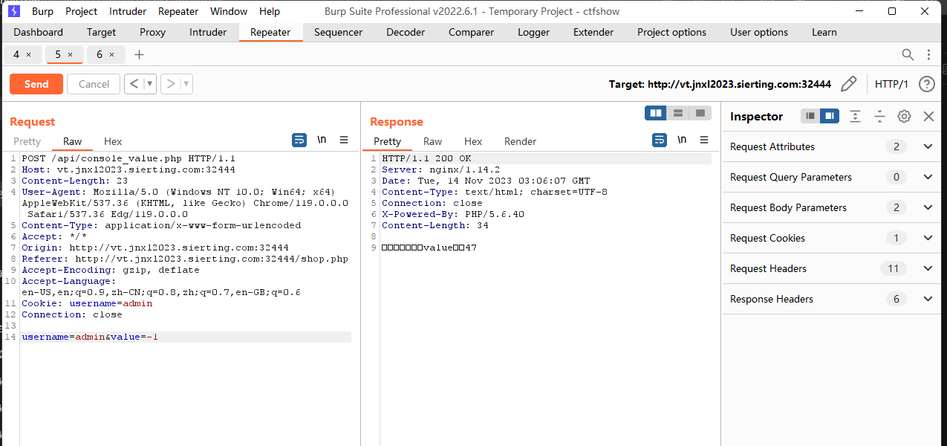Switch to the Decoder tab
947x446 pixels.
coord(406,32)
